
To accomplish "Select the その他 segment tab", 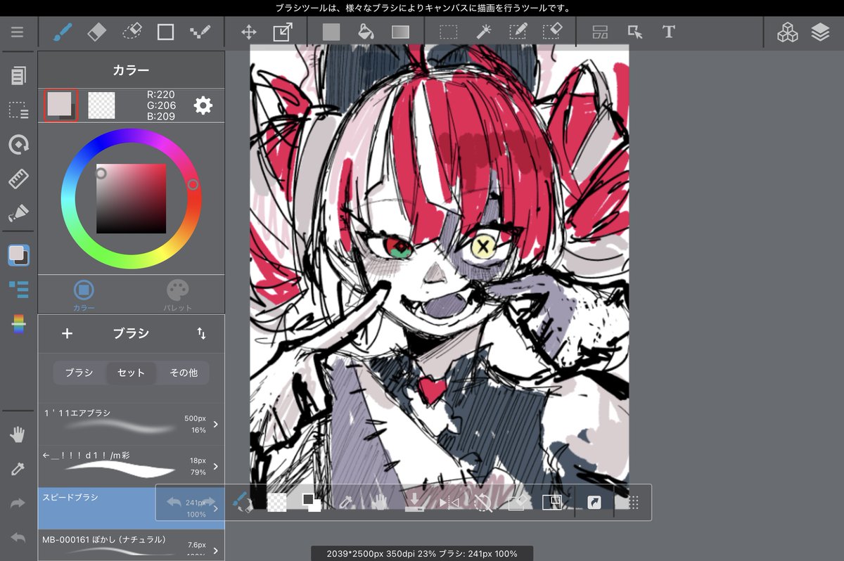I will coord(184,373).
